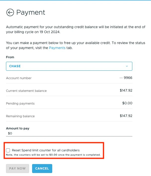Select the Account number row label
This screenshot has width=151, height=176.
[x=19, y=78]
